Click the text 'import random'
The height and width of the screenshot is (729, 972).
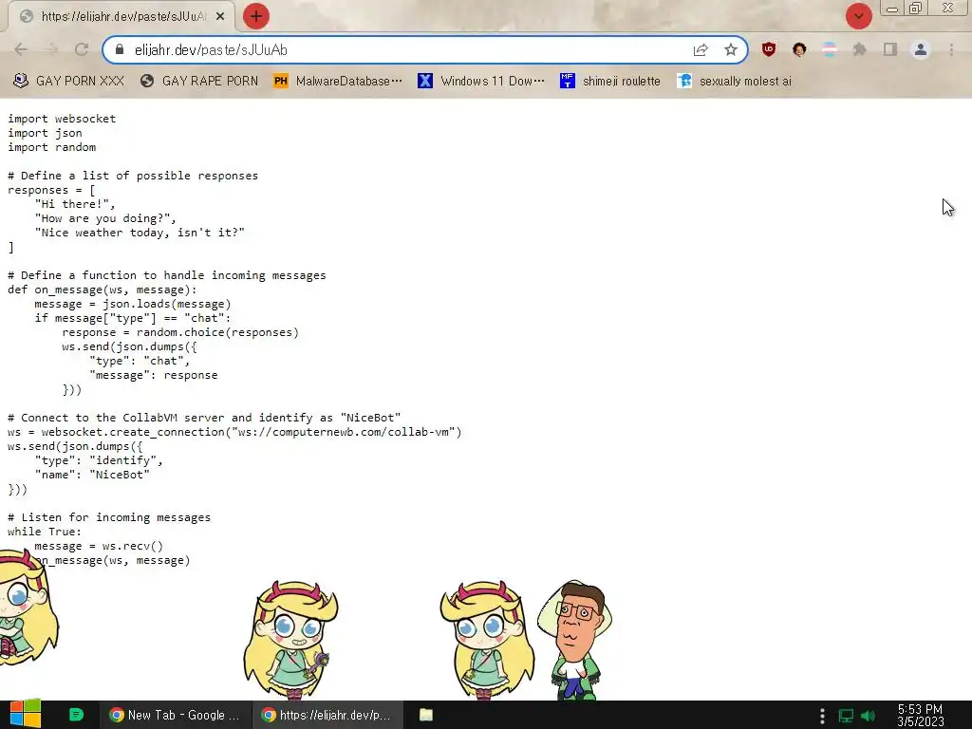(x=51, y=147)
